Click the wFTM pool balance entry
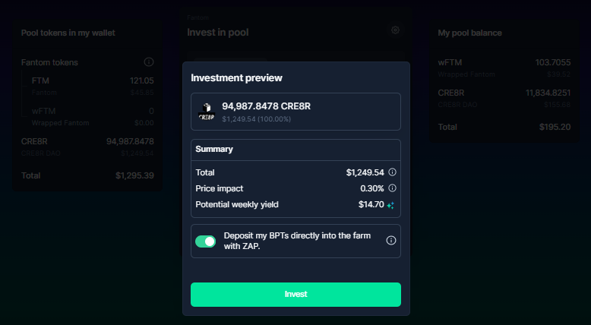Screen dimensions: 591x325 click(x=504, y=68)
